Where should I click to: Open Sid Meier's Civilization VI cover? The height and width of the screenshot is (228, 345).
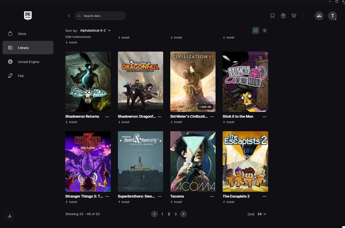(193, 82)
